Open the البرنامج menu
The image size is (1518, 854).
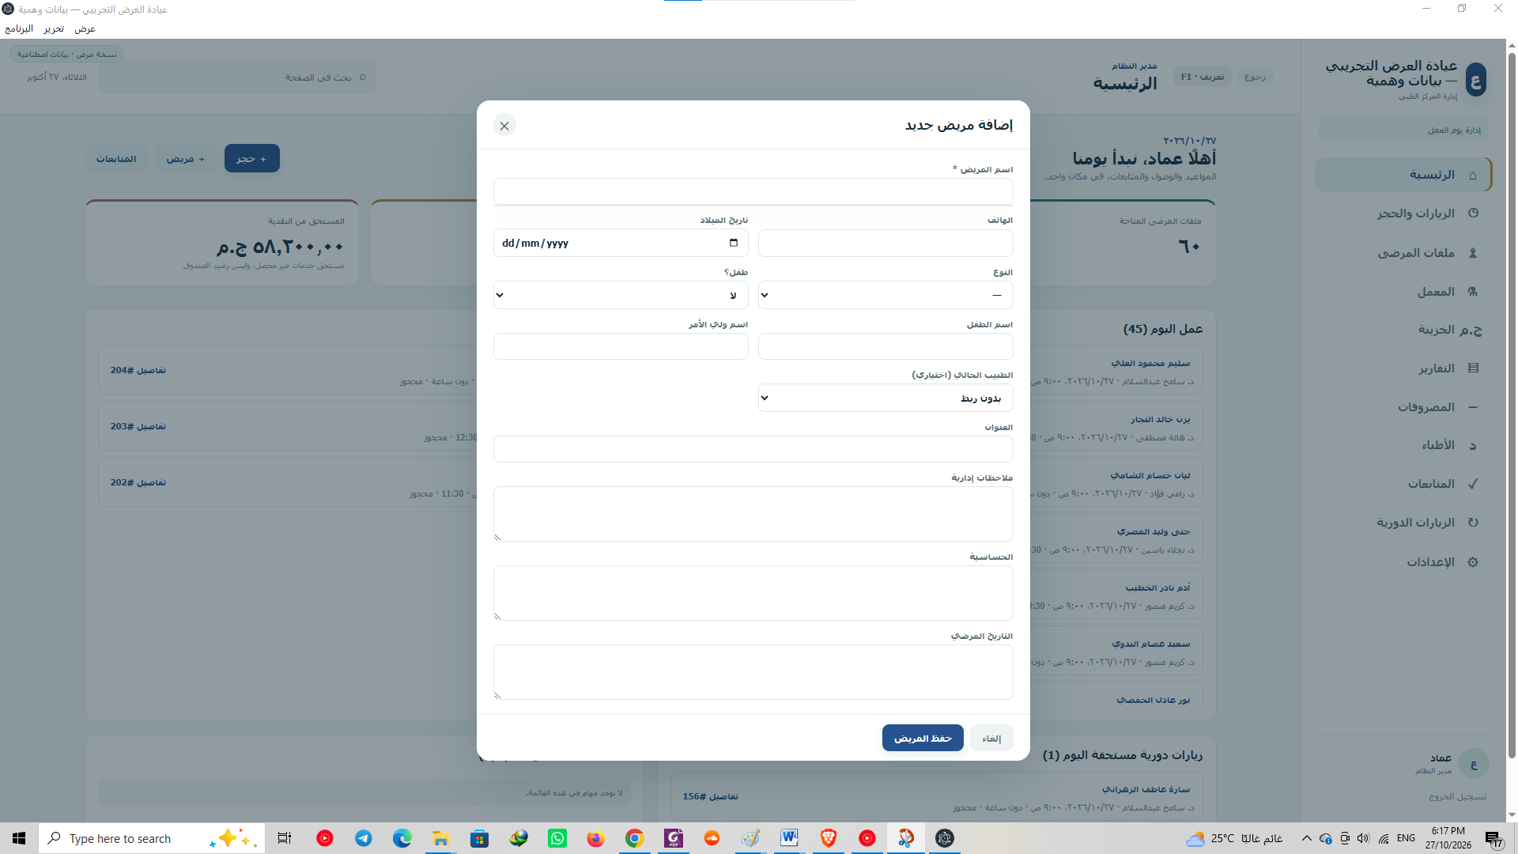click(x=19, y=28)
